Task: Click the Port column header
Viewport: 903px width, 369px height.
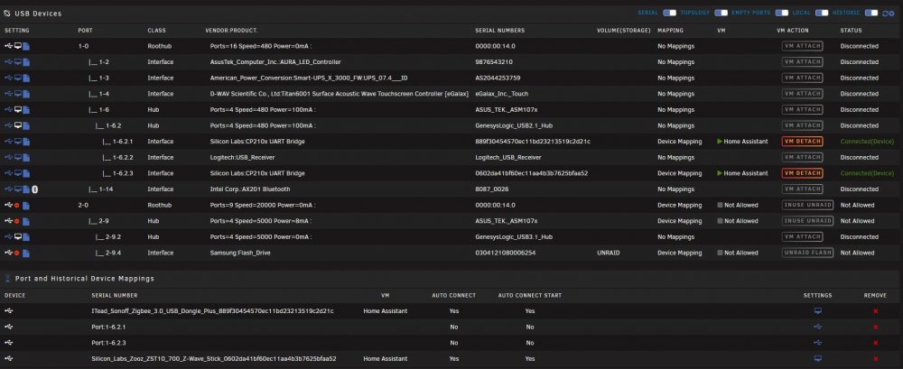Action: pyautogui.click(x=85, y=31)
